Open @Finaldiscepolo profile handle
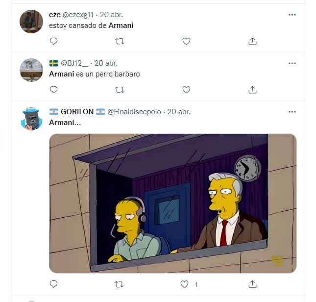The height and width of the screenshot is (302, 316). click(x=134, y=112)
